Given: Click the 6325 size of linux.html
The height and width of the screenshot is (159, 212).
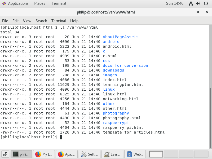Looking at the screenshot, I should pyautogui.click(x=65, y=94).
